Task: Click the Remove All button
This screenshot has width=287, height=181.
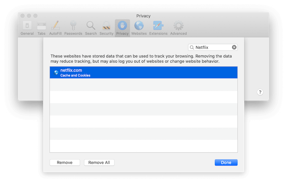Action: (99, 162)
